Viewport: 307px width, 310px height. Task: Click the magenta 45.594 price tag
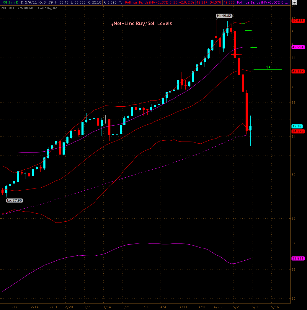298,47
